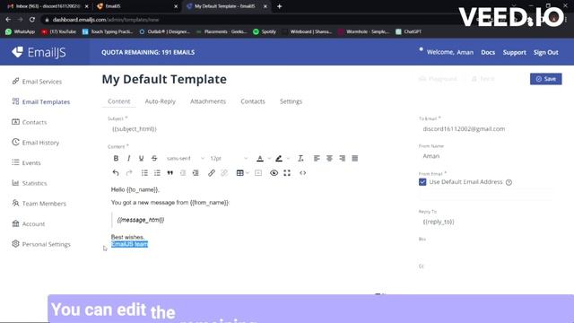Viewport: 574px width, 323px height.
Task: Toggle Use Default Email Address checkbox
Action: point(422,182)
